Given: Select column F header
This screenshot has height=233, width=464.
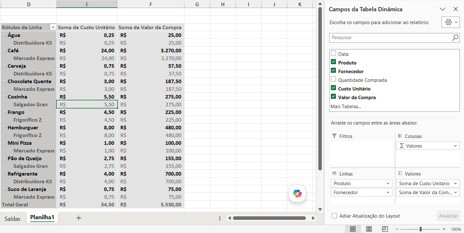Looking at the screenshot, I should [151, 4].
